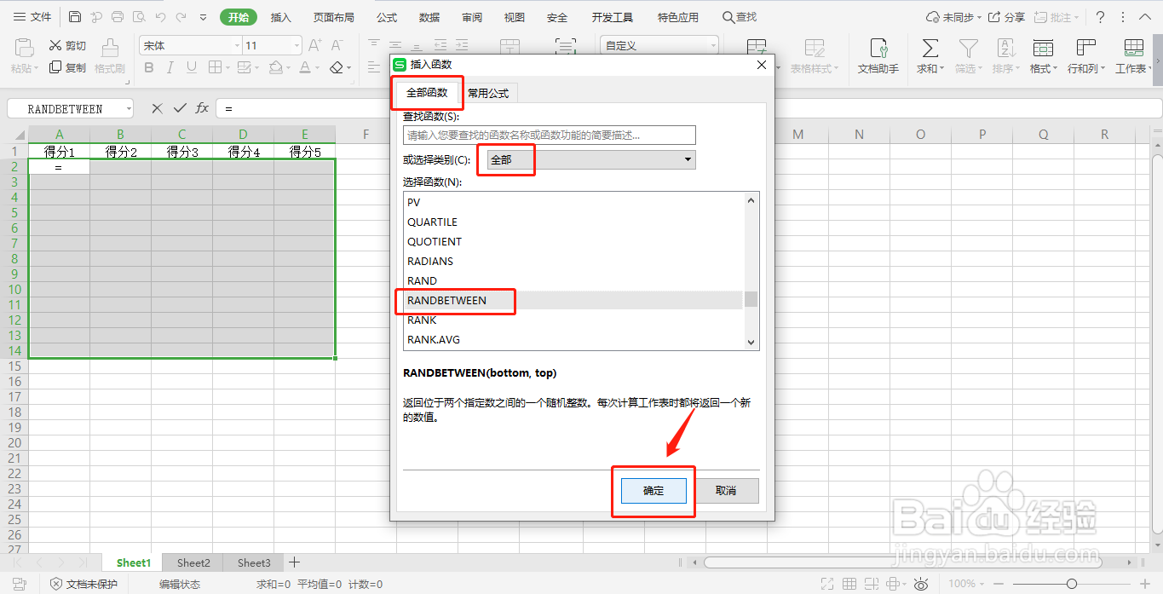Click the 确定 button

click(653, 490)
